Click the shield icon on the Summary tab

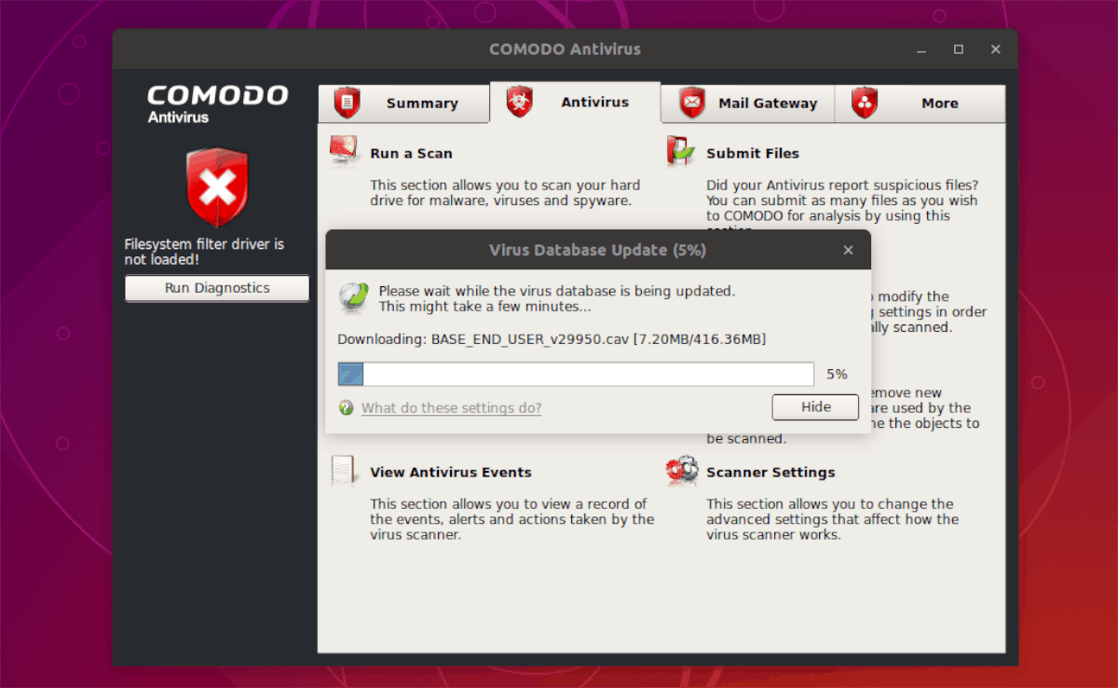347,103
